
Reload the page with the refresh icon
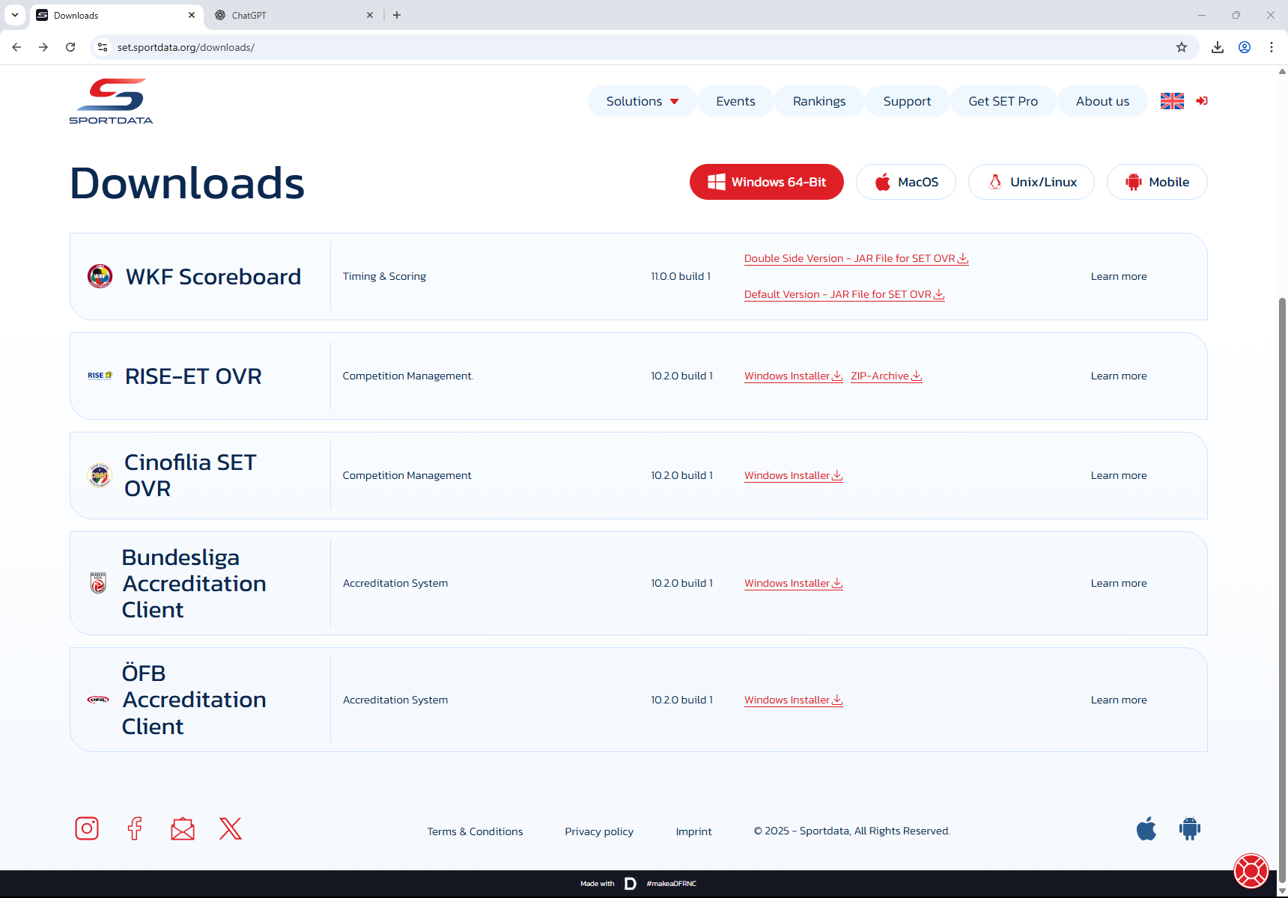(70, 47)
